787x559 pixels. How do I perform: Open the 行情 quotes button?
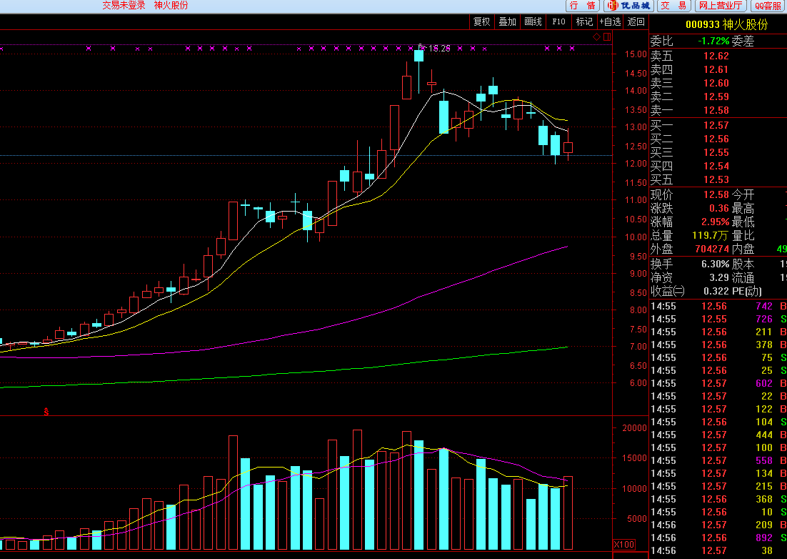583,6
